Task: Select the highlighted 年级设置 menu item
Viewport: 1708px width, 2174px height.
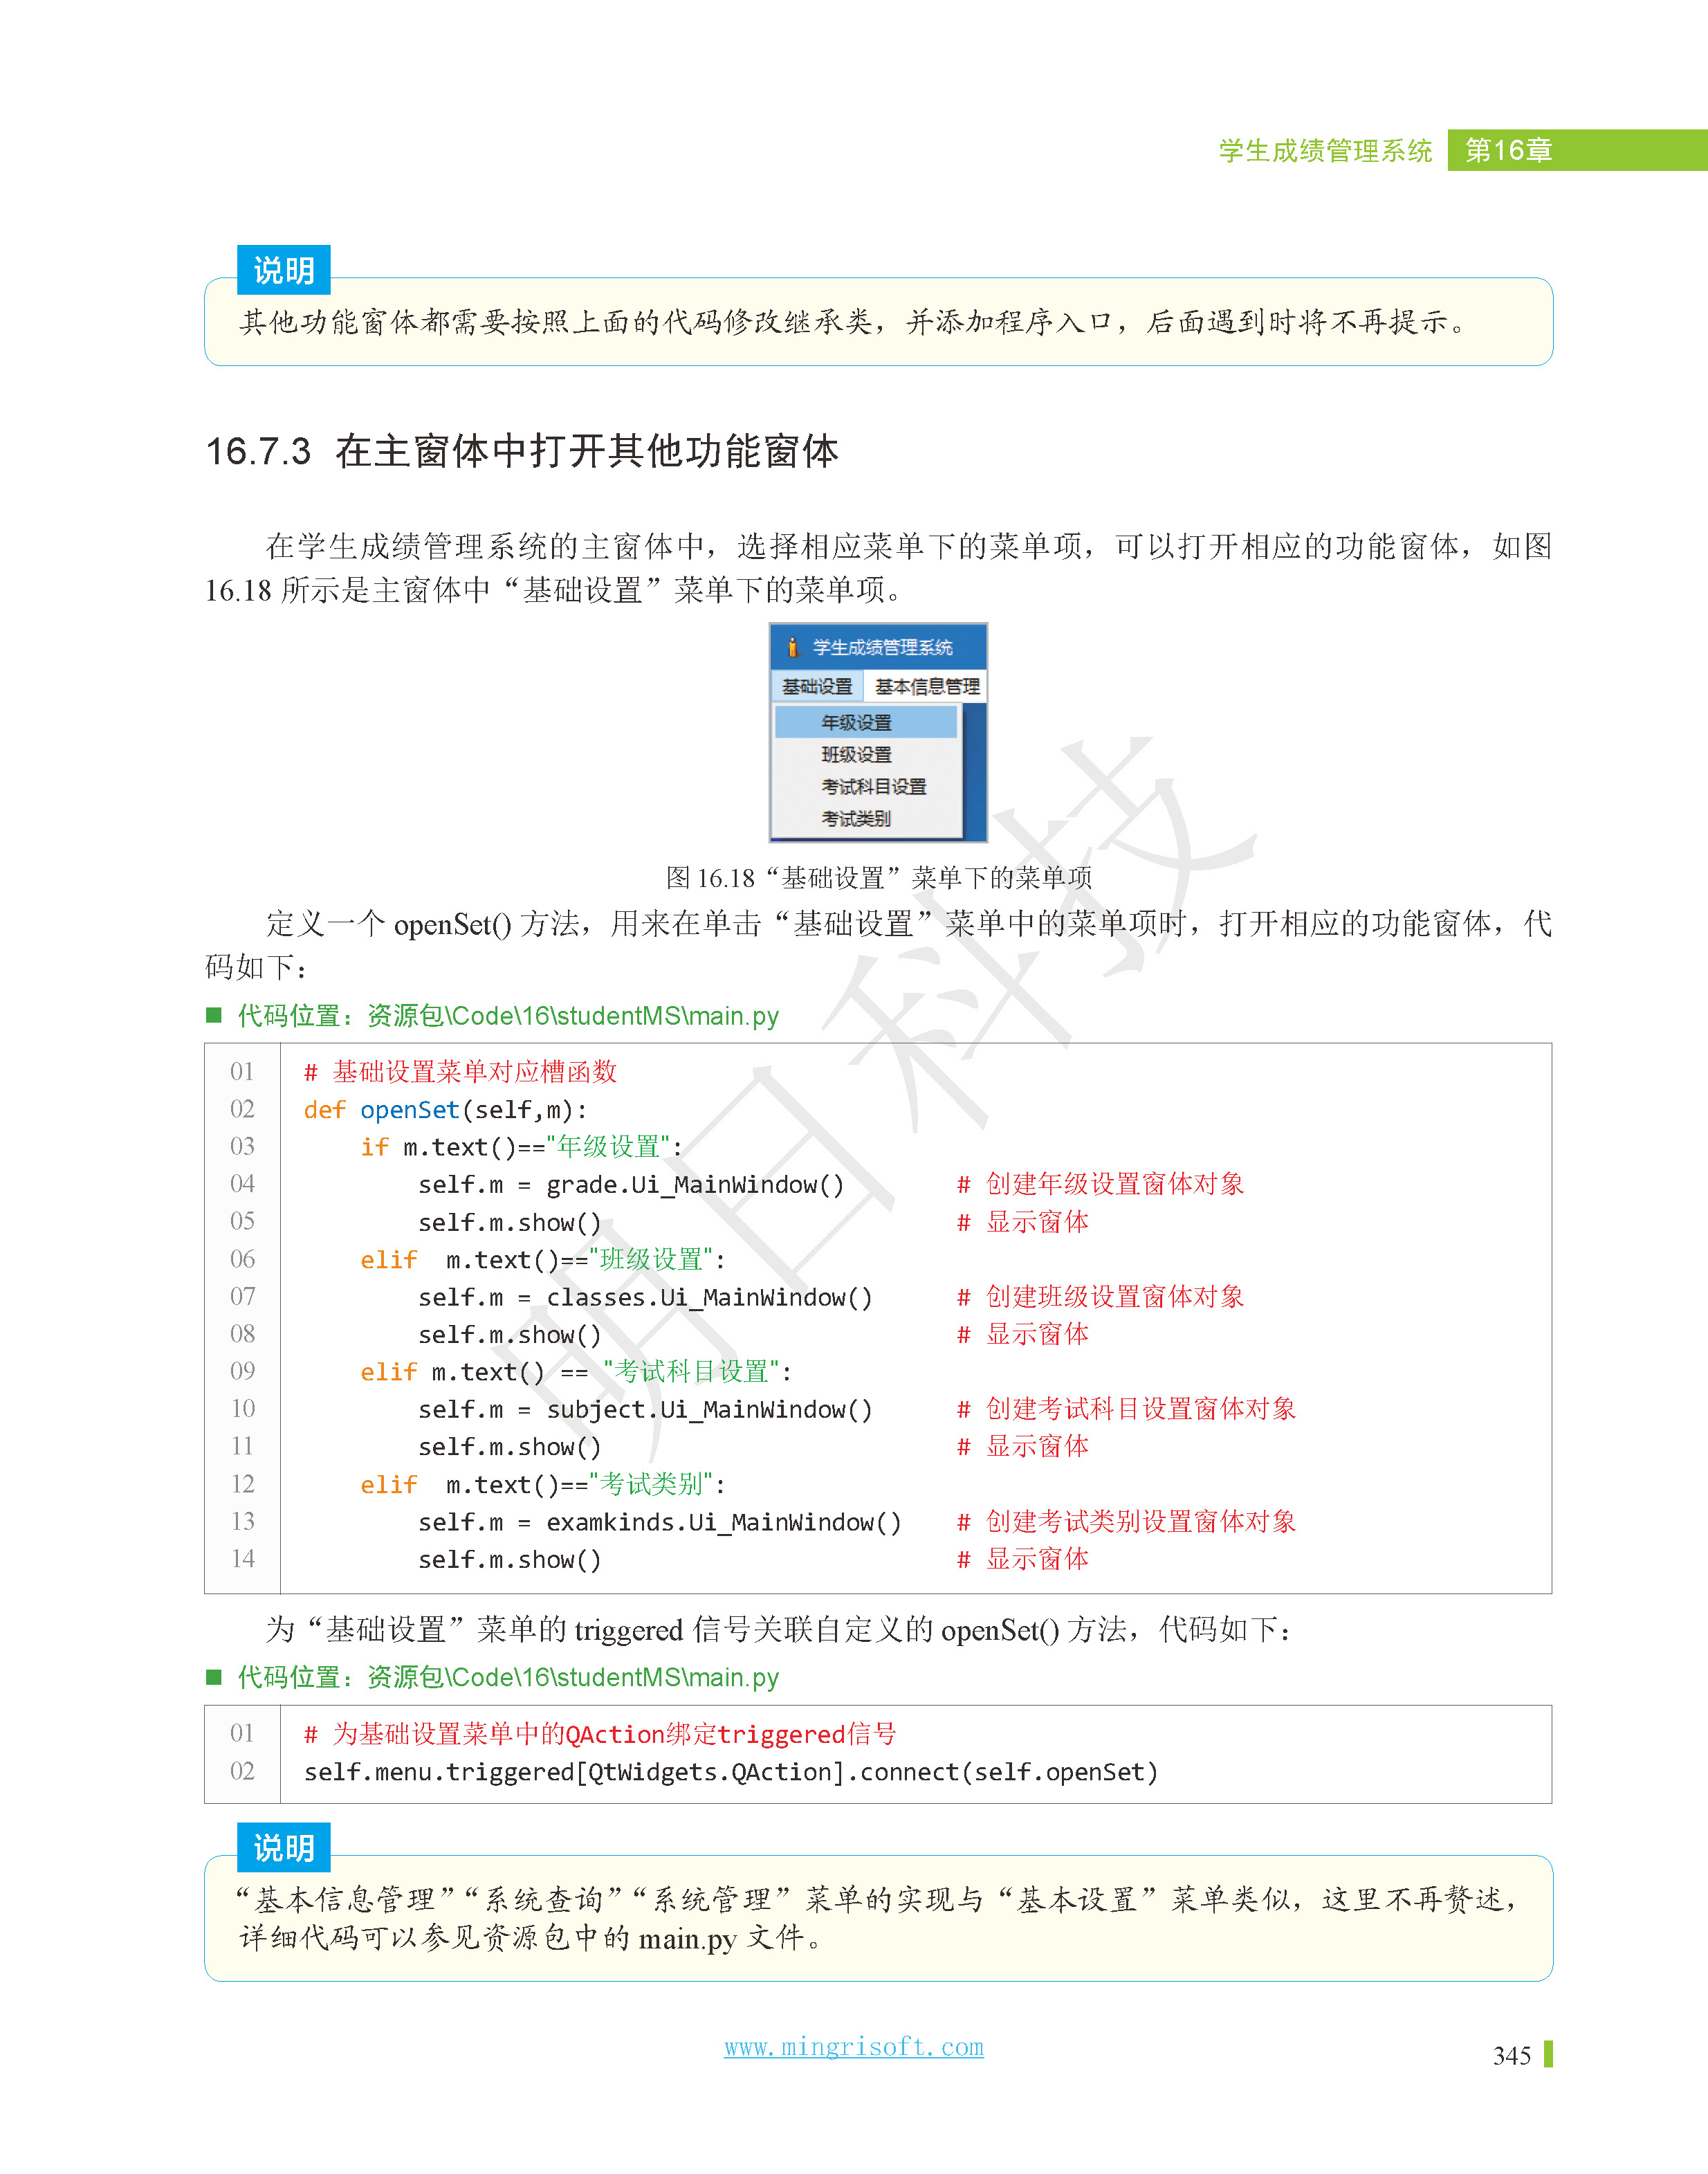Action: pos(856,722)
